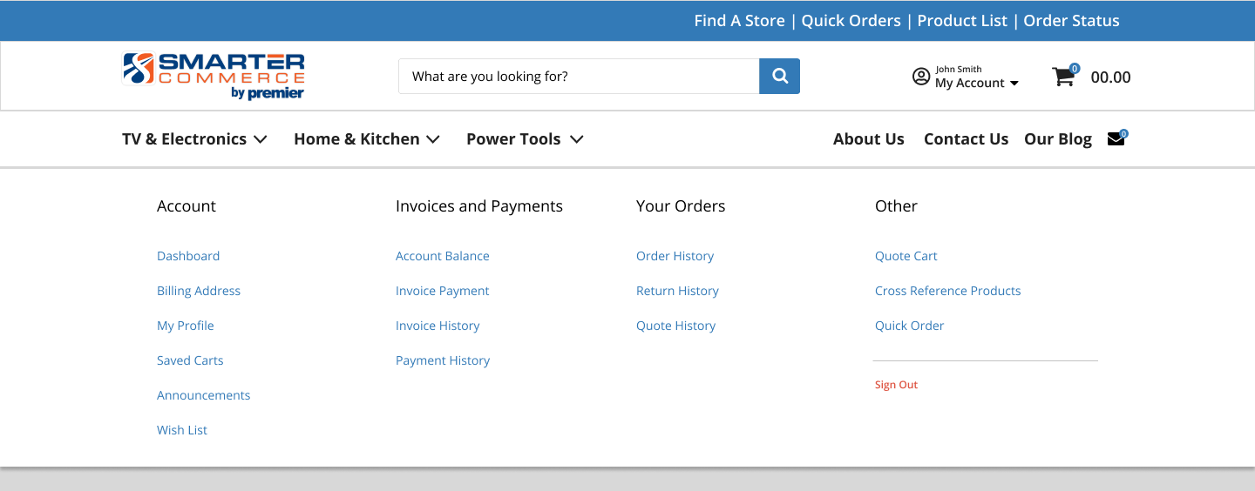
Task: Open the About Us page
Action: pos(869,139)
